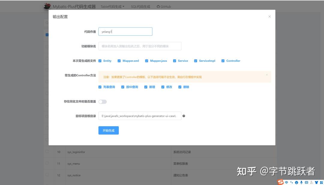324x185 pixels.
Task: Click the GitHub text link in the navbar
Action: click(165, 6)
